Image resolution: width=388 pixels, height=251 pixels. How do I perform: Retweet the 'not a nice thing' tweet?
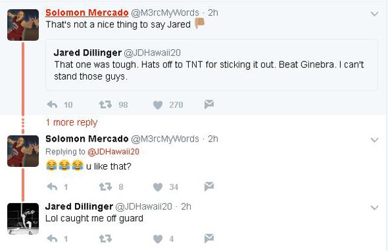pos(105,105)
